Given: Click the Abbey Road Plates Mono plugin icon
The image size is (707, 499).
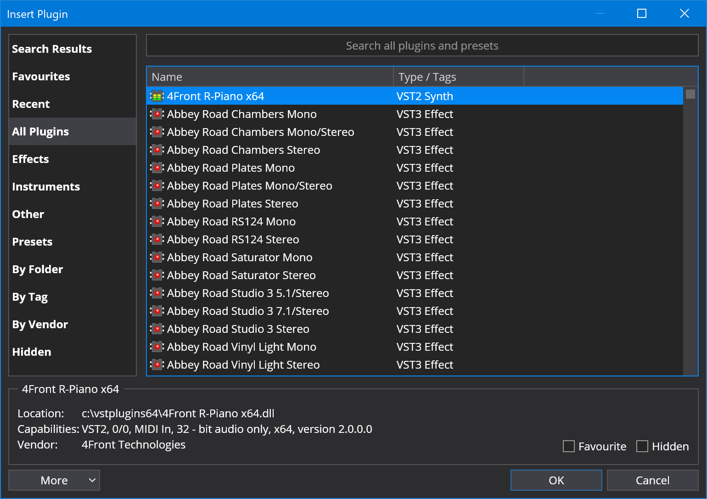Looking at the screenshot, I should [157, 168].
